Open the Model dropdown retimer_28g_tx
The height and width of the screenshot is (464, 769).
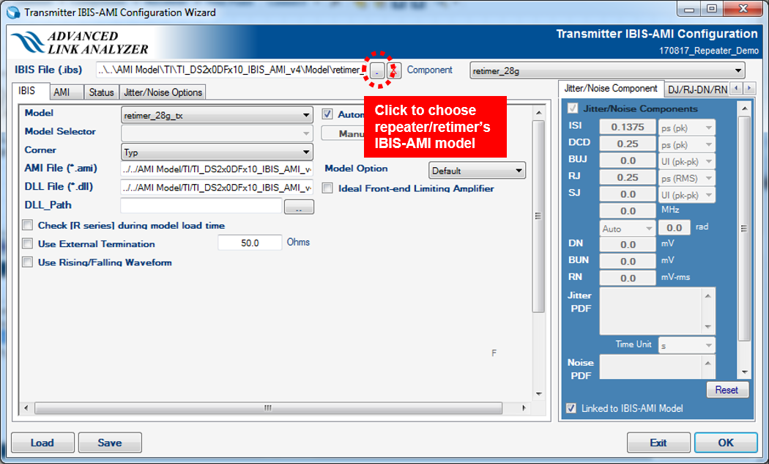[217, 115]
